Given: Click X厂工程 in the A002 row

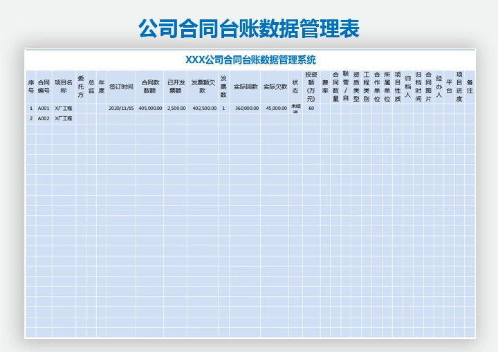Looking at the screenshot, I should pyautogui.click(x=64, y=118).
